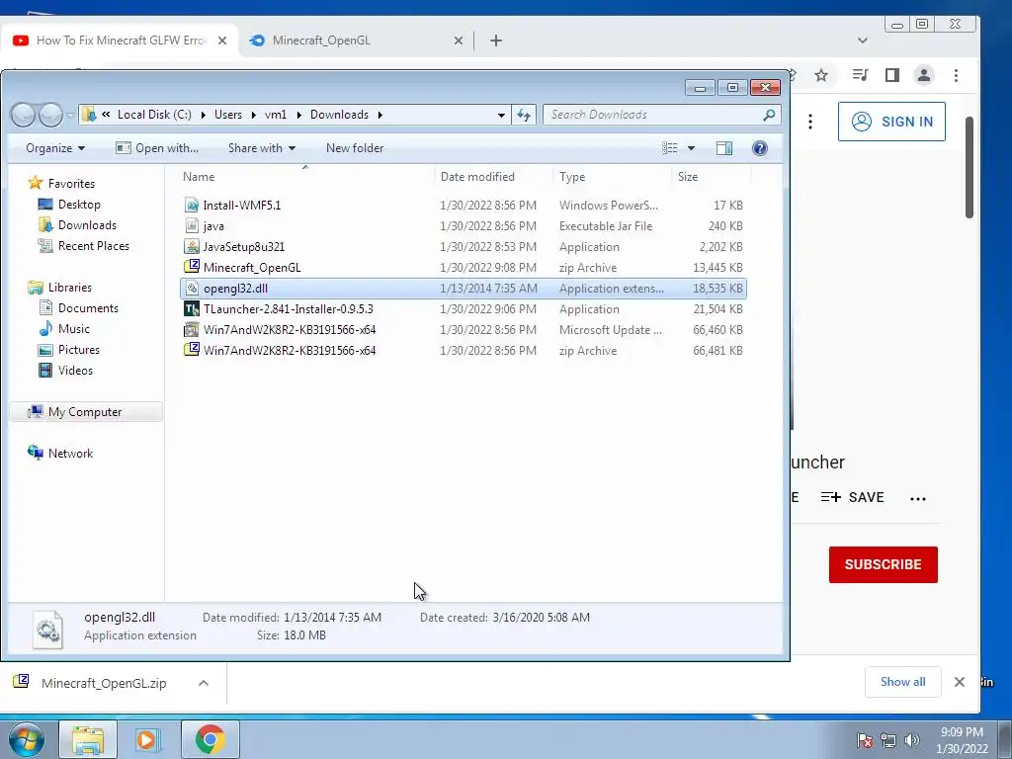
Task: Click New folder toolbar button
Action: point(355,148)
